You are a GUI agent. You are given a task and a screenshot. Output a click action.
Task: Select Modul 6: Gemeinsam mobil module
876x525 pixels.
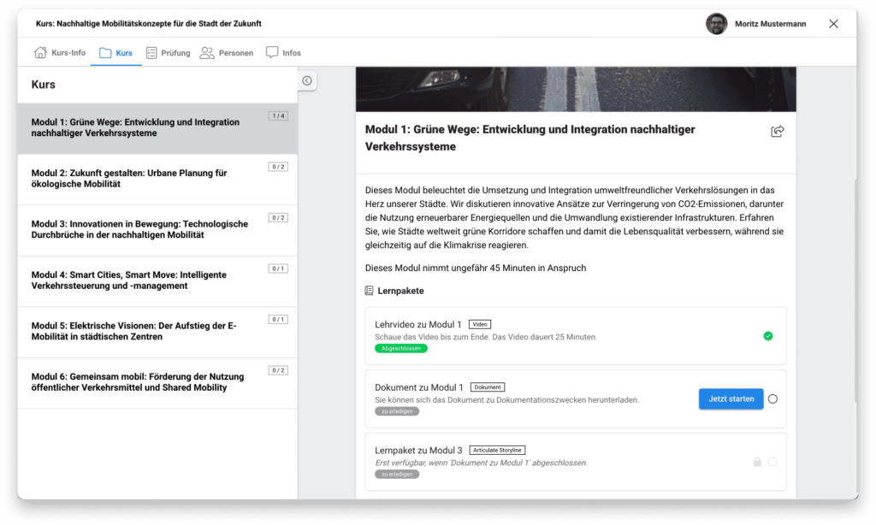coord(137,382)
